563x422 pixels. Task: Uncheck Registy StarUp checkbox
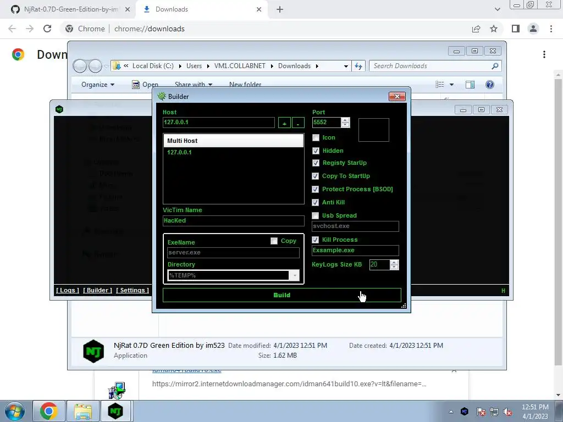tap(316, 163)
